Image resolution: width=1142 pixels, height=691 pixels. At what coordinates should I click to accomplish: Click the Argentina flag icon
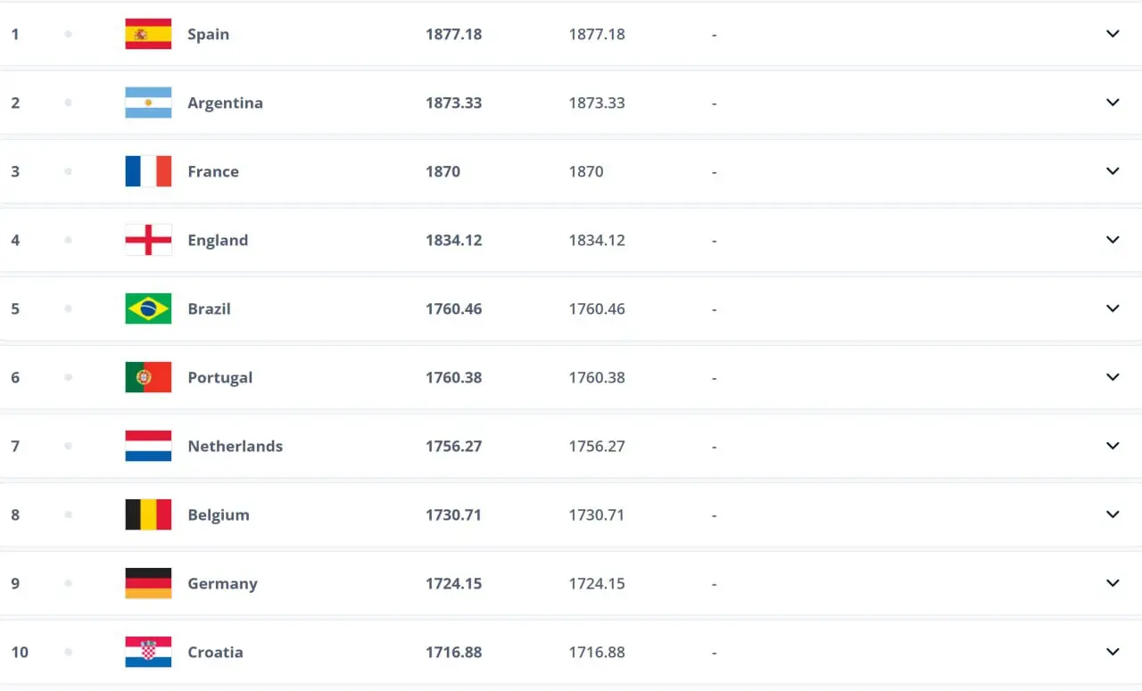tap(148, 103)
